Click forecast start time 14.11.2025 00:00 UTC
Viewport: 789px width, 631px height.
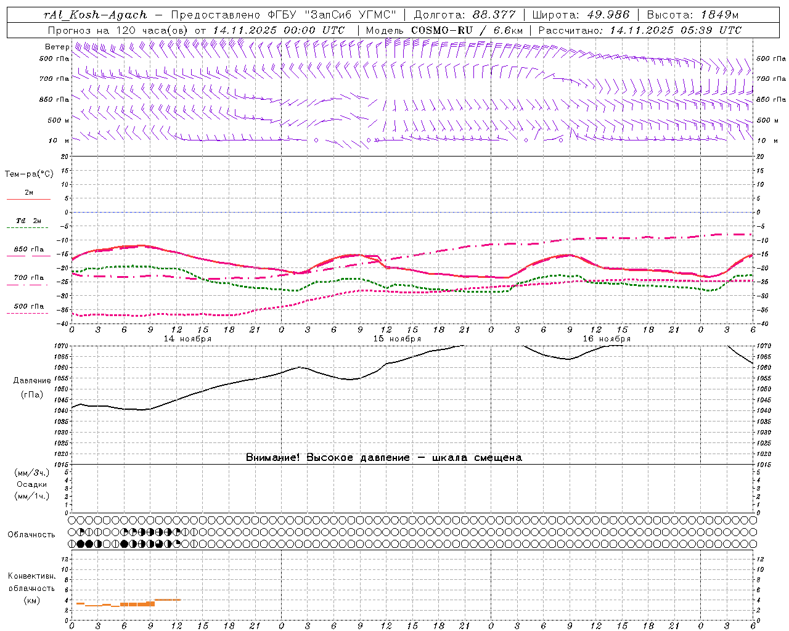(279, 30)
